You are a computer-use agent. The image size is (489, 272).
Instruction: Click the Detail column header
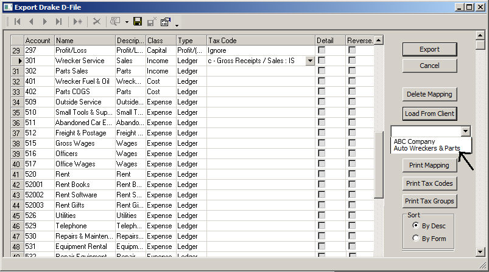click(x=330, y=41)
